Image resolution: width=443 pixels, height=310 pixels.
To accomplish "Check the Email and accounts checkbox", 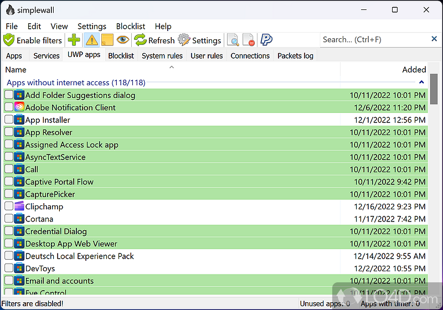I will point(9,280).
